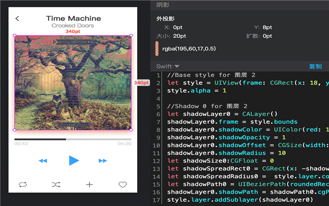The width and height of the screenshot is (329, 206).
Task: Click the 大小 value 20pt
Action: [x=179, y=36]
